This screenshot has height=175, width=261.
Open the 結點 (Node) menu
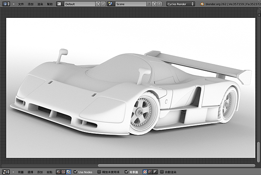50,172
